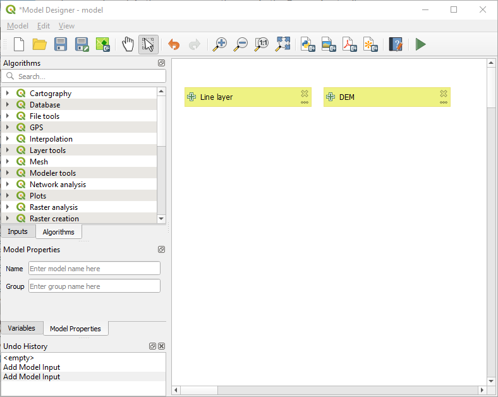Click the model Name input field
Image resolution: width=498 pixels, height=397 pixels.
94,269
